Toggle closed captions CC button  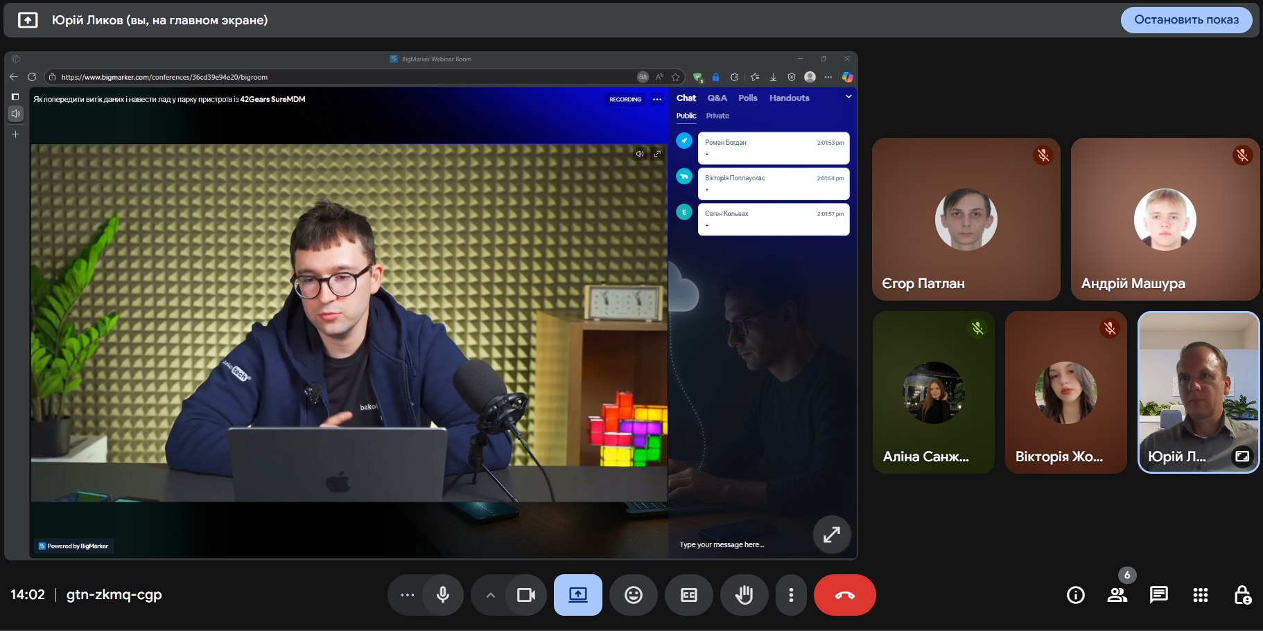pos(688,595)
